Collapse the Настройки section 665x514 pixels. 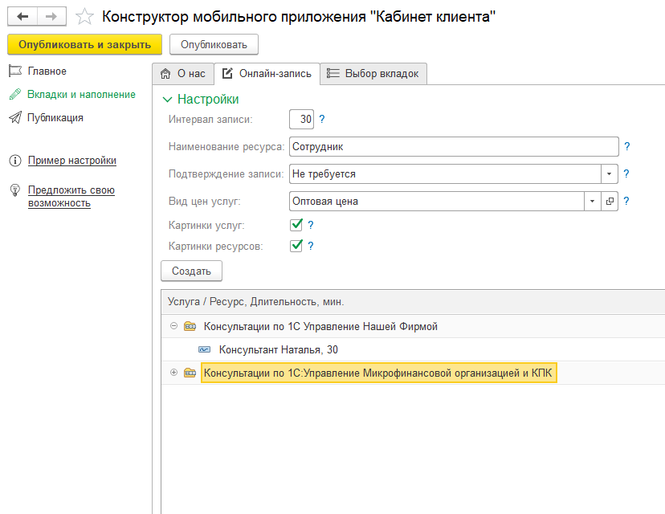click(x=167, y=100)
